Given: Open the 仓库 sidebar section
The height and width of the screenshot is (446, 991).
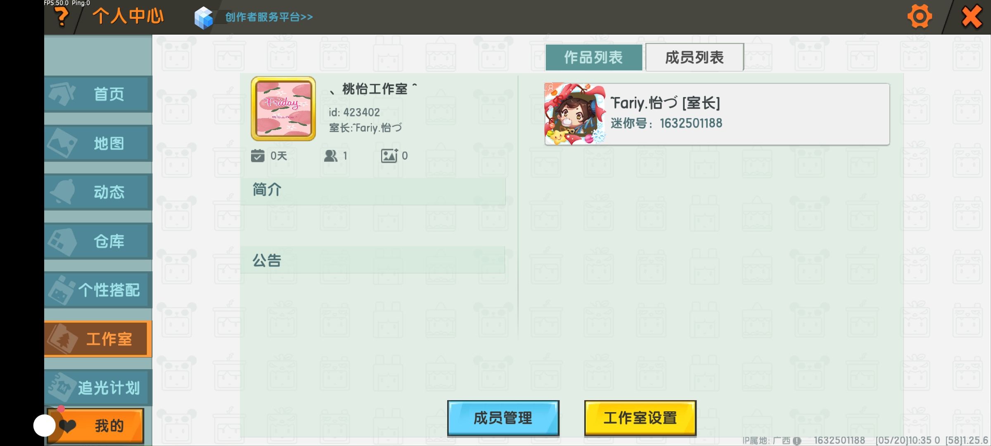Looking at the screenshot, I should [x=98, y=241].
